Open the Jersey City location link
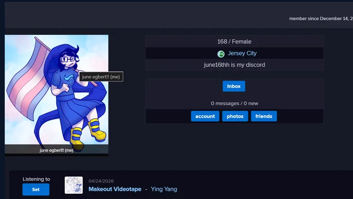 click(x=242, y=53)
